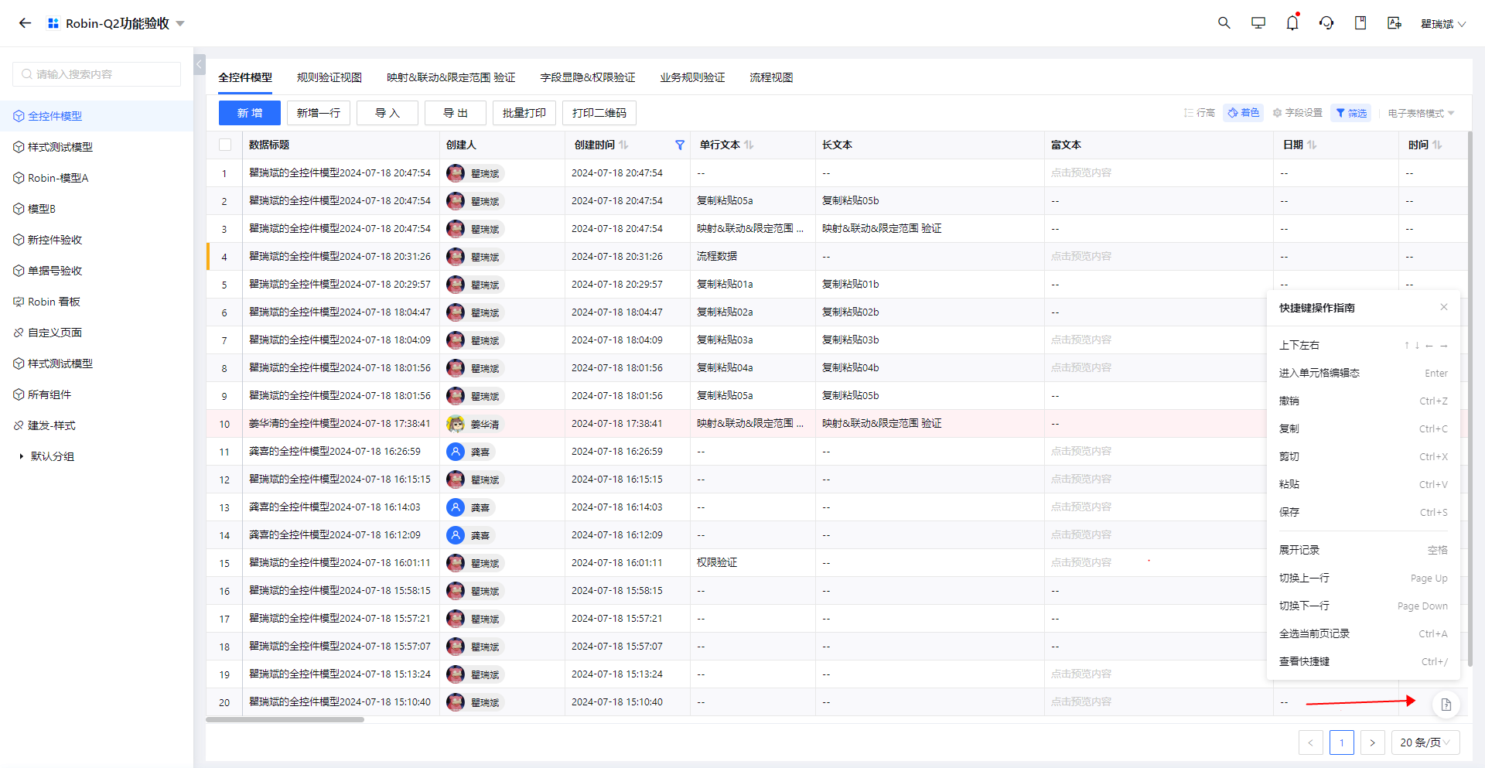This screenshot has width=1485, height=768.
Task: Open 所有组件 sidebar item
Action: click(x=97, y=394)
